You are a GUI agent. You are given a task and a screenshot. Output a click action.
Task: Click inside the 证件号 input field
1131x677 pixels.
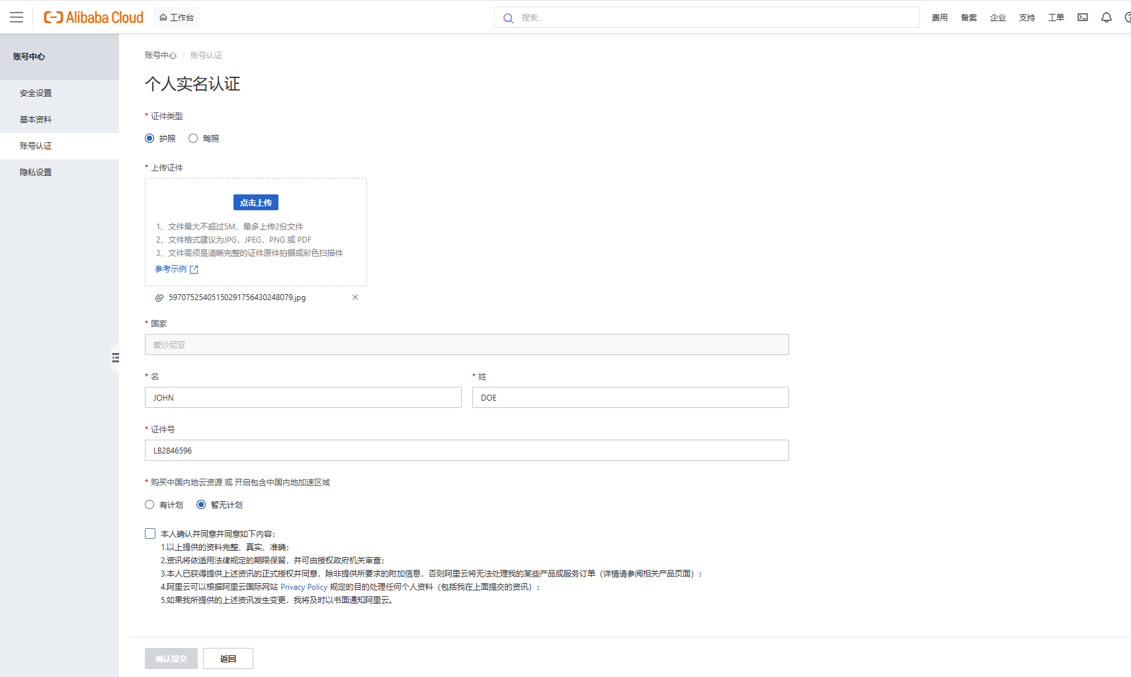pos(466,450)
